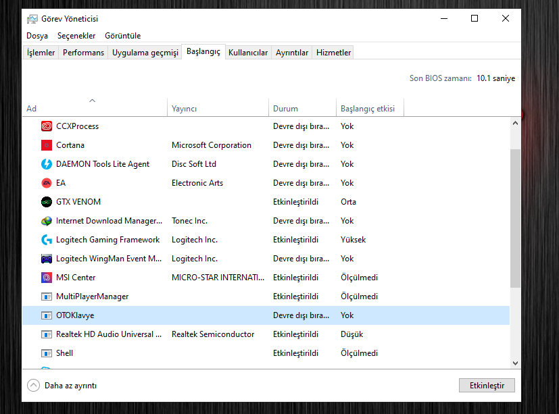Viewport: 559px width, 414px height.
Task: Select the OTOKlavye entry name
Action: [x=75, y=315]
